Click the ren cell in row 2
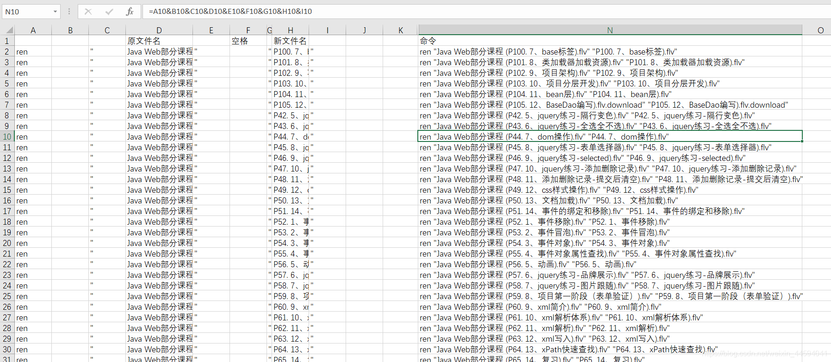Image resolution: width=831 pixels, height=362 pixels. (x=33, y=52)
